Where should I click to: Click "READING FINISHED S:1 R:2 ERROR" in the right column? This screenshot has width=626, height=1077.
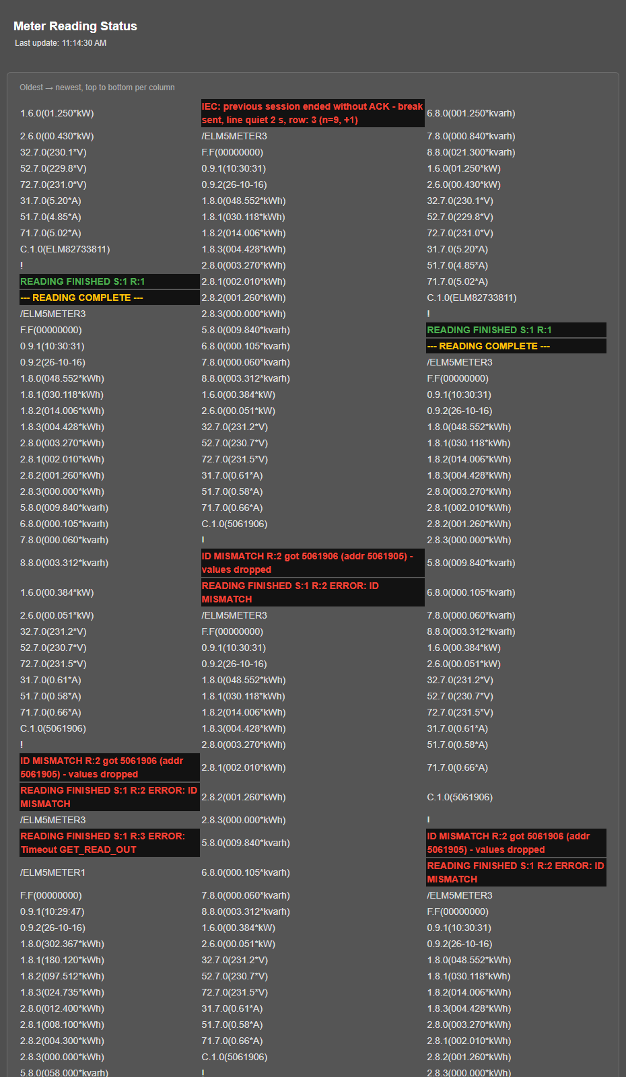516,872
